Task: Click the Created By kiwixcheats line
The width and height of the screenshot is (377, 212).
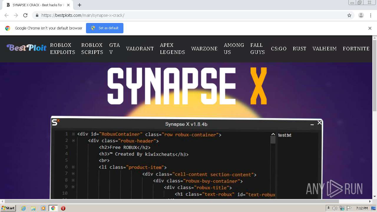Action: 144,154
